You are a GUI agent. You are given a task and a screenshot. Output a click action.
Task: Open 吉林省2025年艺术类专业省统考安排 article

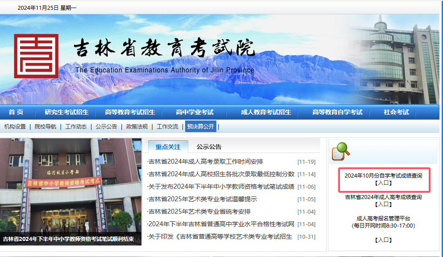tap(199, 211)
